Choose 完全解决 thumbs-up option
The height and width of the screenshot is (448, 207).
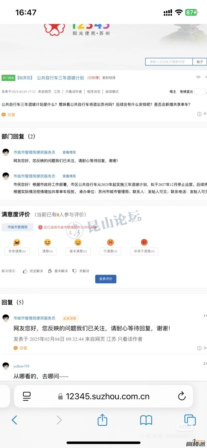(33, 271)
